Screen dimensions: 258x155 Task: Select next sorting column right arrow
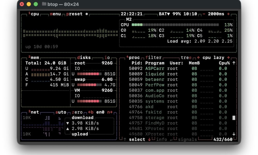[x=228, y=58]
